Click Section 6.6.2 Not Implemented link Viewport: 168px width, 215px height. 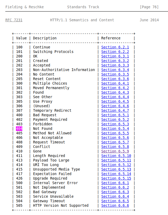[x=115, y=187]
